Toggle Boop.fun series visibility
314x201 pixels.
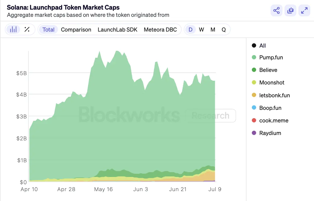270,108
